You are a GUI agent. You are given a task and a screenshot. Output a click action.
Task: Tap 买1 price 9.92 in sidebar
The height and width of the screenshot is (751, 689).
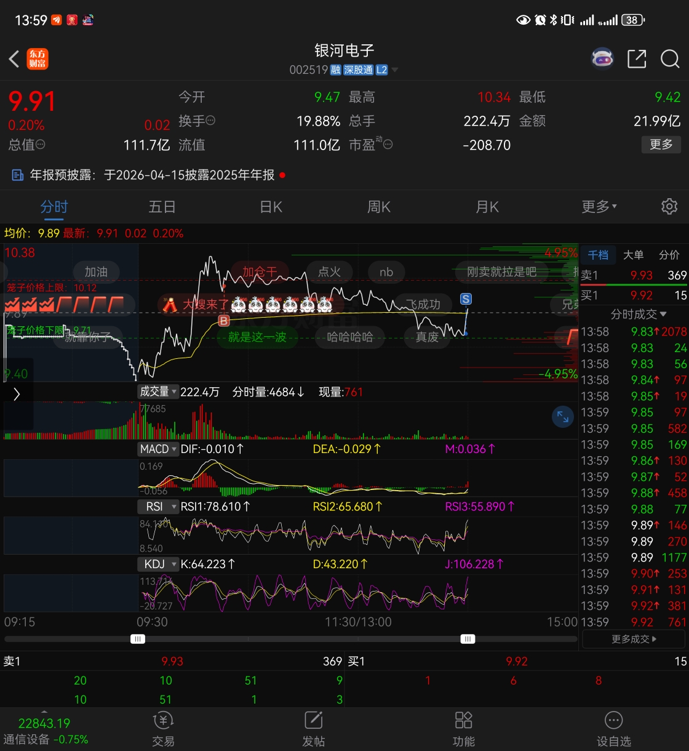click(x=642, y=295)
